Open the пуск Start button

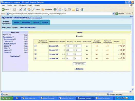click(7, 98)
